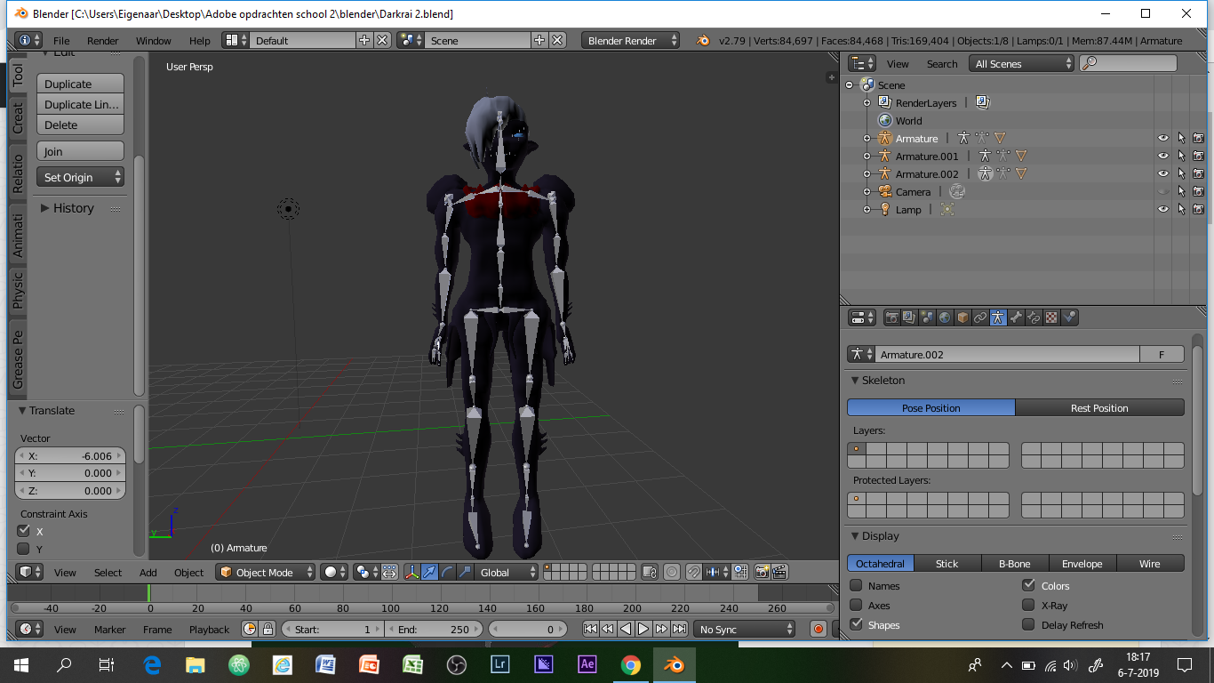Screen dimensions: 1214x683
Task: Toggle visibility eye for the Lamp
Action: (1162, 209)
